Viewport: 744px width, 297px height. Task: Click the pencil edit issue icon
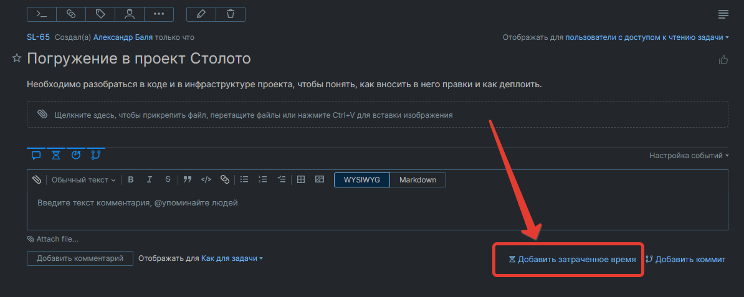tap(201, 14)
